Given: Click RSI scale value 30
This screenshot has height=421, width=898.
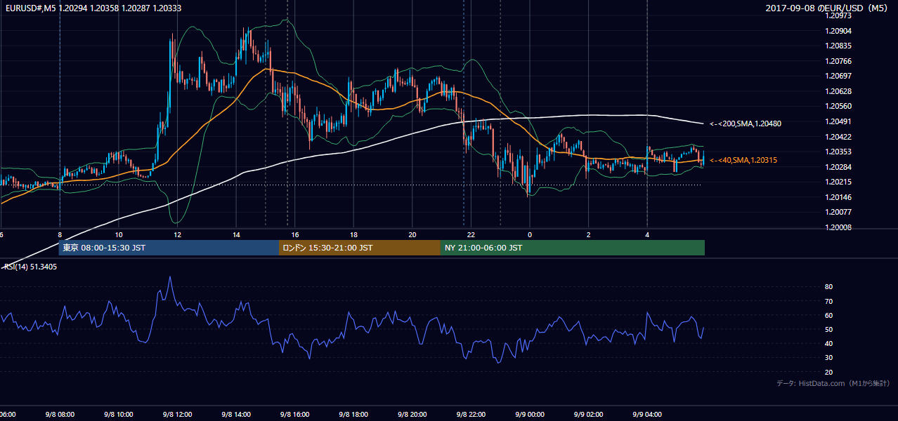Looking at the screenshot, I should point(828,358).
